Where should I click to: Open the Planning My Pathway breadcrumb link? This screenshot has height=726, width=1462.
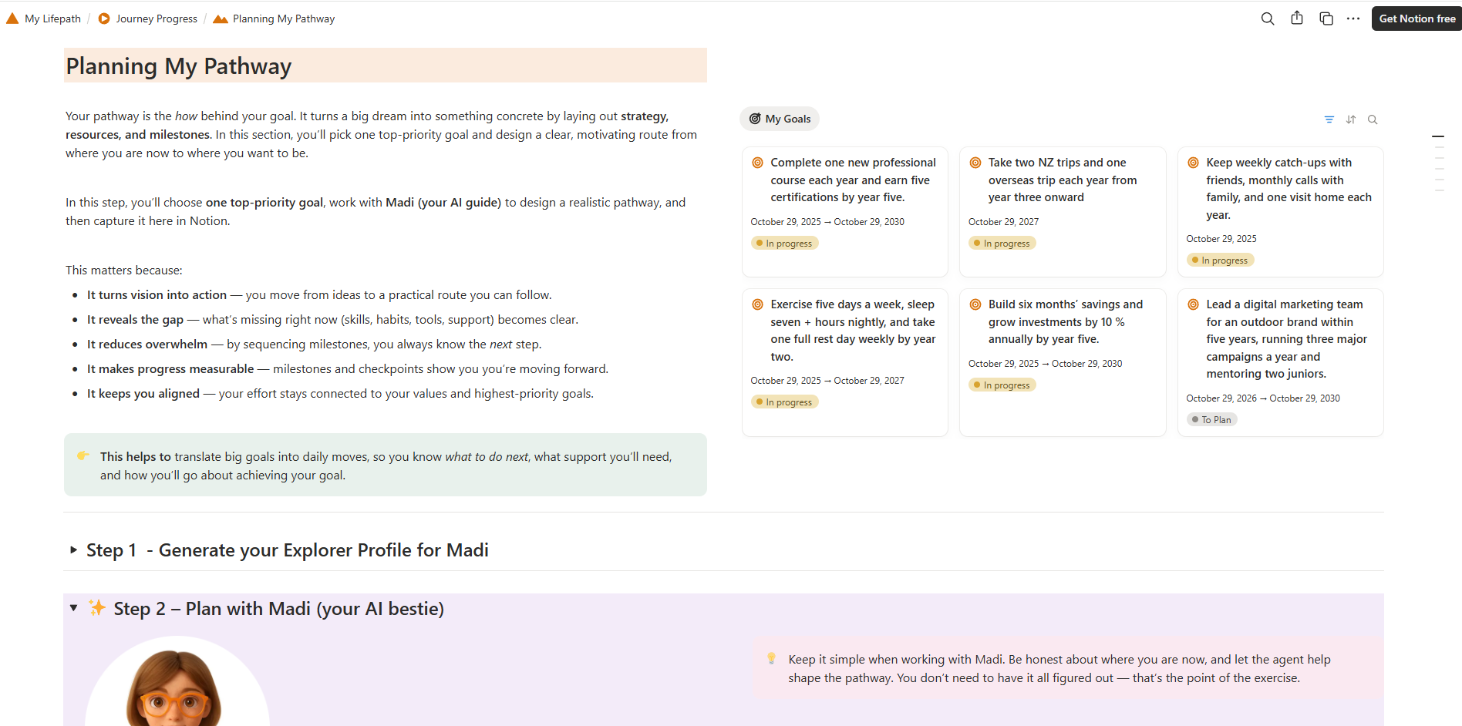coord(283,18)
